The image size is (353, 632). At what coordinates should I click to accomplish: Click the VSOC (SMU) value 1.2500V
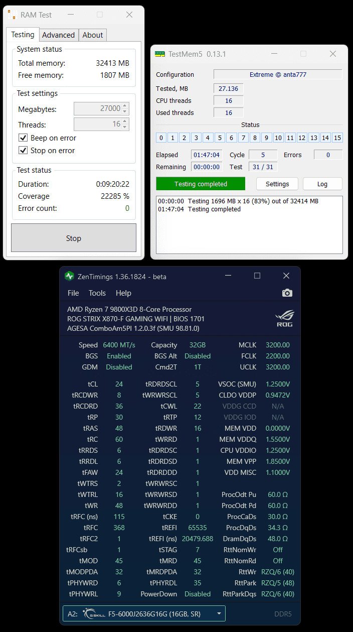(x=278, y=384)
